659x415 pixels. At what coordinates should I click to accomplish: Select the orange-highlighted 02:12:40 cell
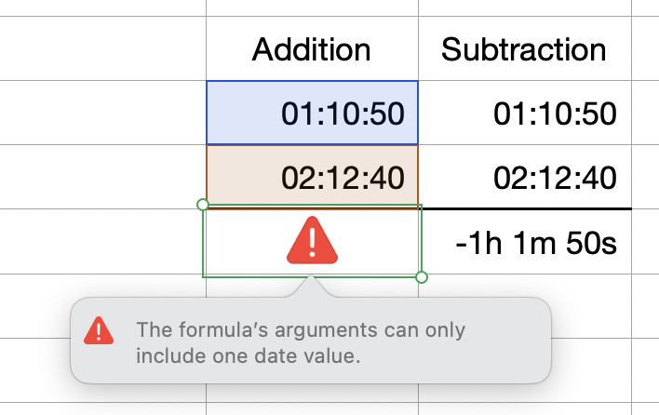point(312,177)
